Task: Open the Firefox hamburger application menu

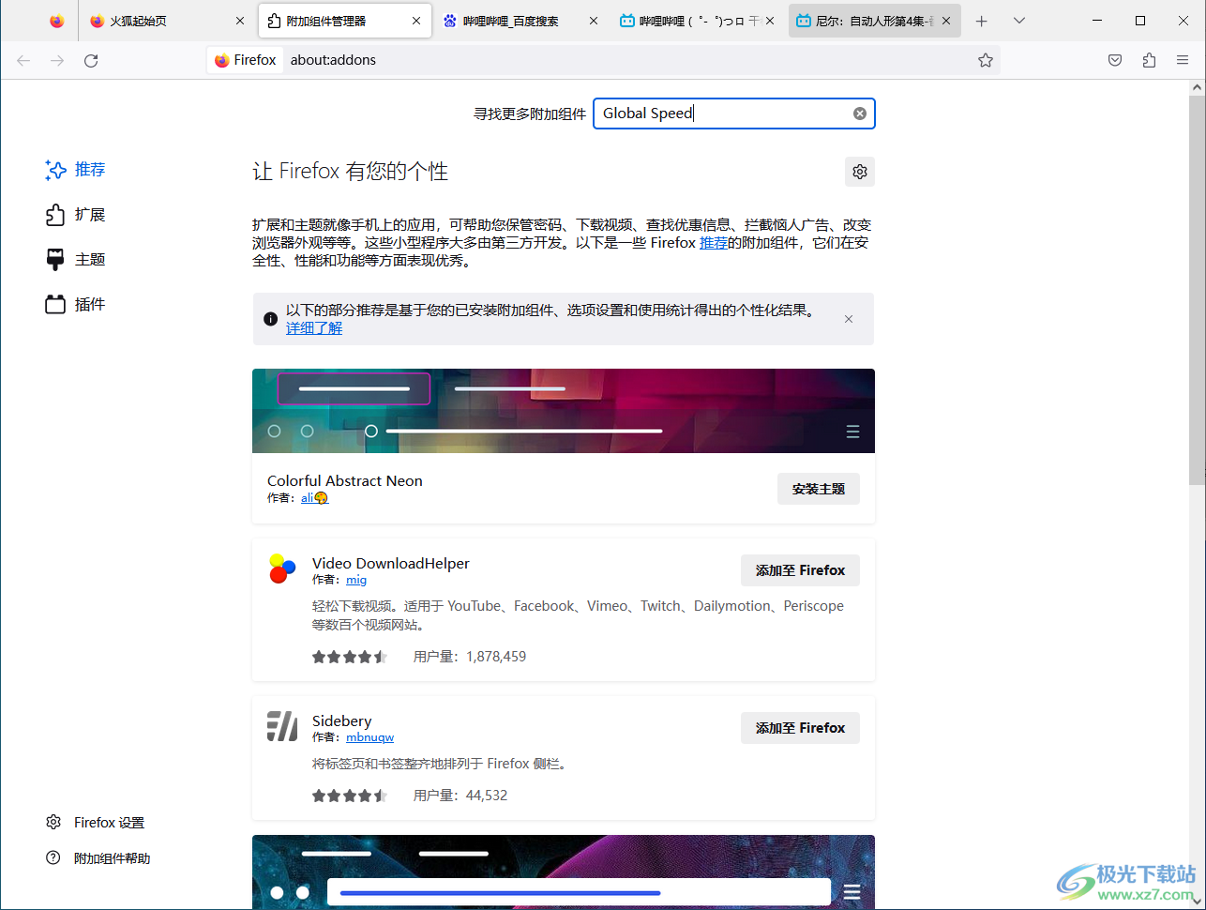Action: click(x=1183, y=60)
